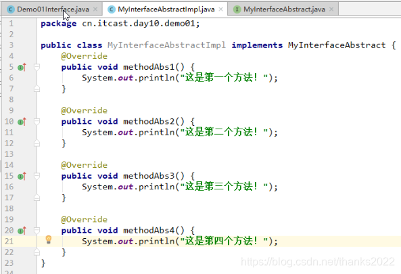Click the methodAbs2 method name

coord(149,122)
